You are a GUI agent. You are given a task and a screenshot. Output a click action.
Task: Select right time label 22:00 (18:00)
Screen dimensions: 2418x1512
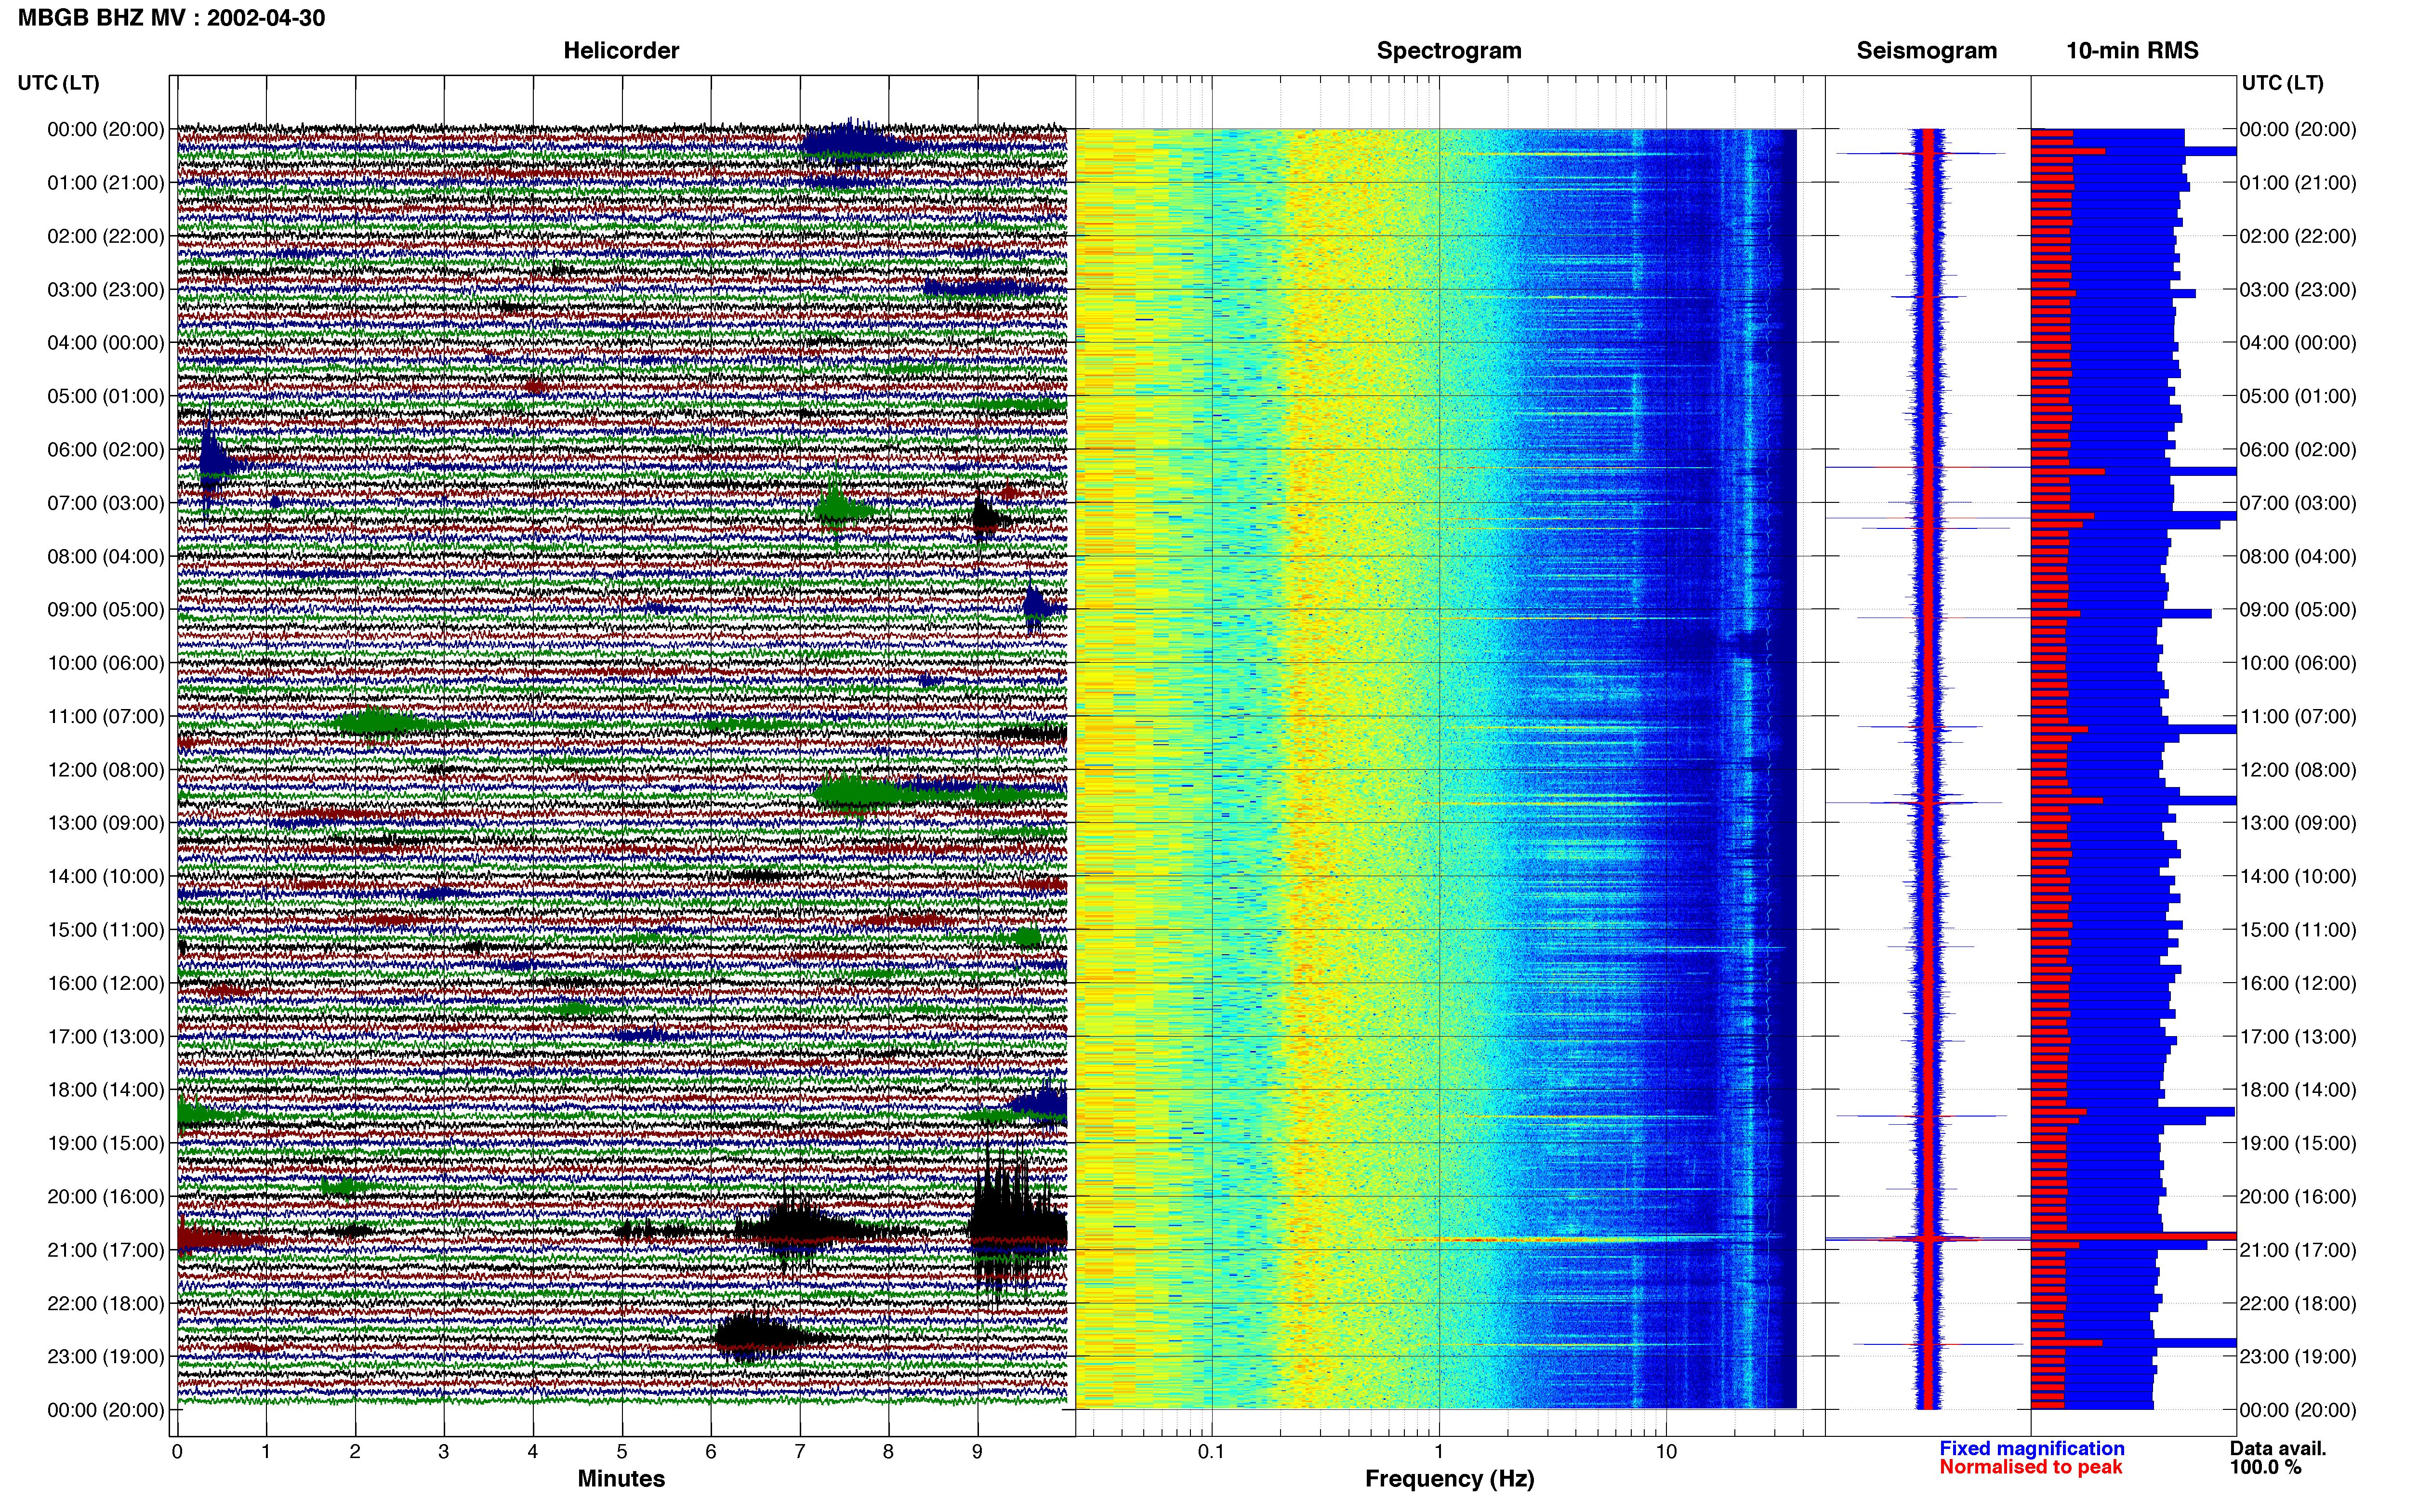[x=2298, y=1304]
